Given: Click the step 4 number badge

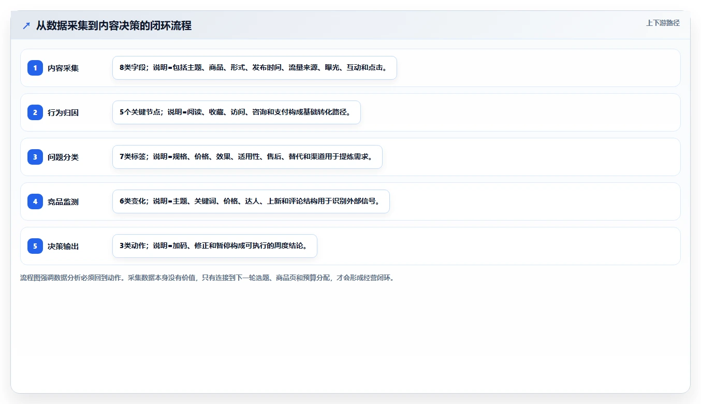Looking at the screenshot, I should 35,201.
